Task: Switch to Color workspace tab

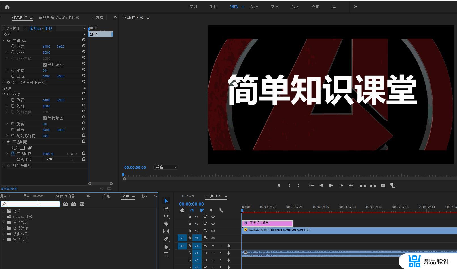Action: [254, 7]
